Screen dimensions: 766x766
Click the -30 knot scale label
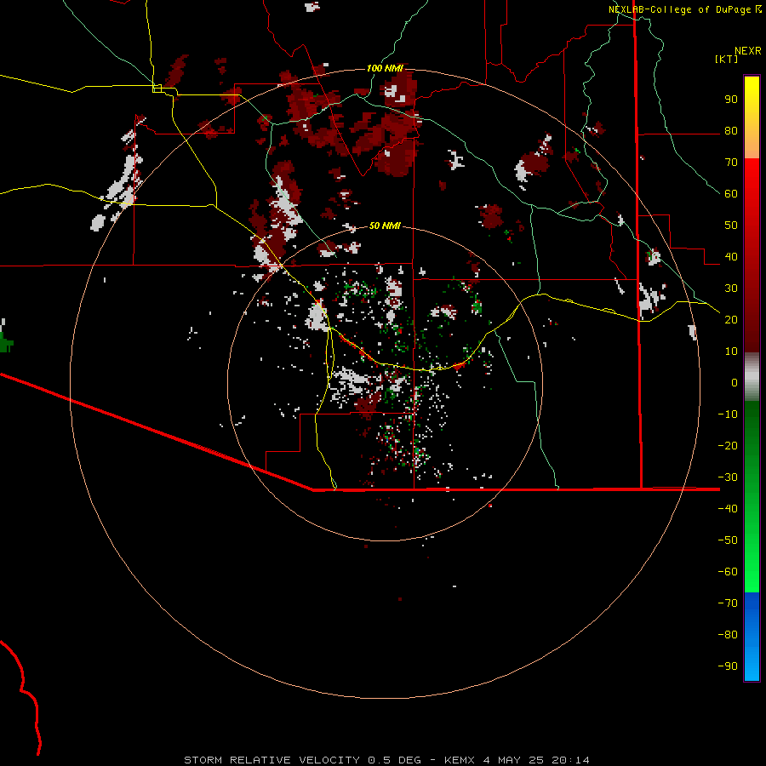click(728, 477)
